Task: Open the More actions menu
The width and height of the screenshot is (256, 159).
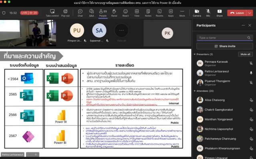Action: point(182,13)
